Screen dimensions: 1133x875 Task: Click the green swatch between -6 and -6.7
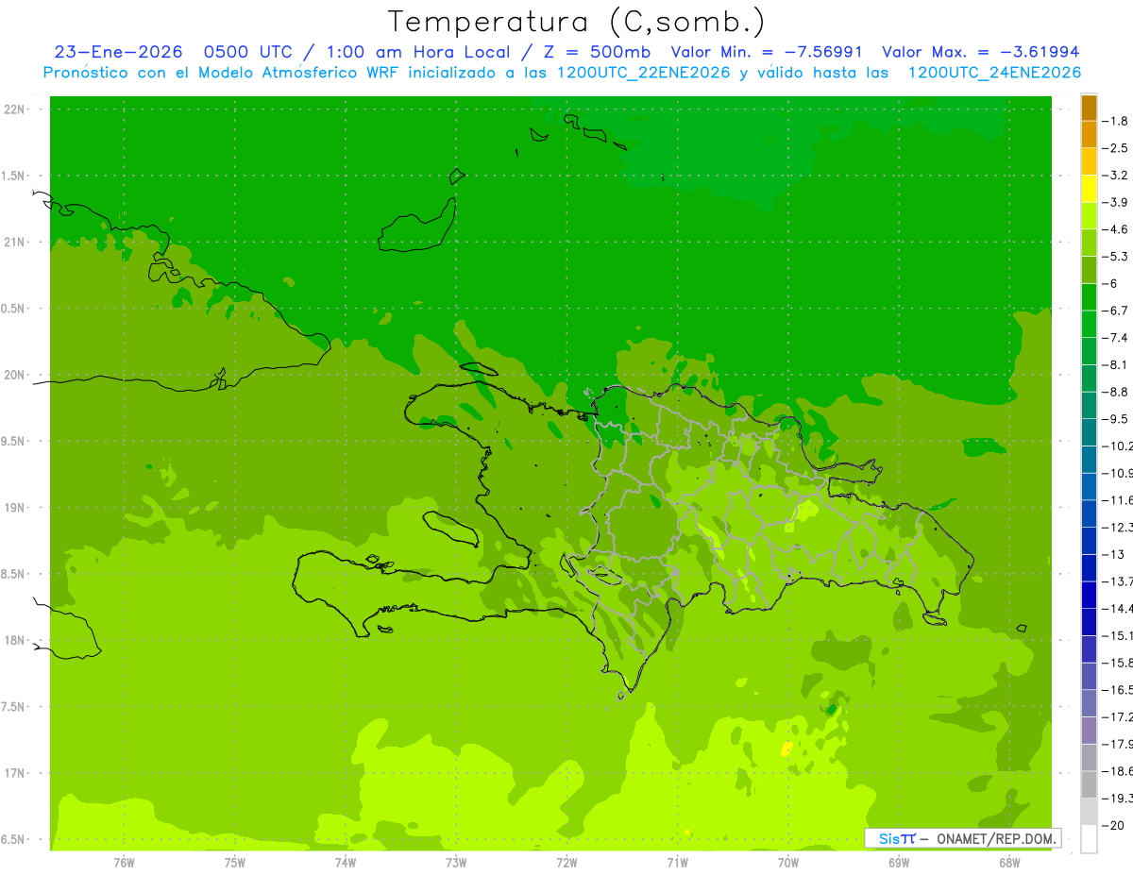[x=1089, y=296]
